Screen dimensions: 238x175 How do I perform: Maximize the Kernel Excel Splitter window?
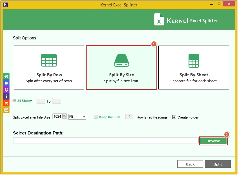(x=219, y=4)
